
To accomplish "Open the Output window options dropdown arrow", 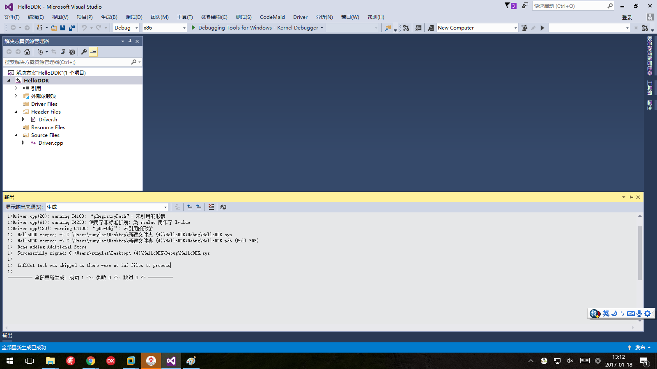I will (x=624, y=197).
